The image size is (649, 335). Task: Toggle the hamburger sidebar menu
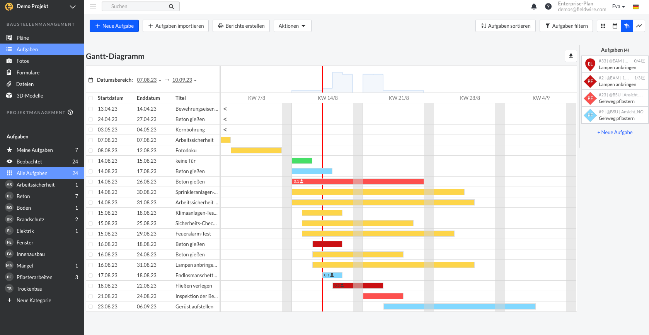pos(93,7)
